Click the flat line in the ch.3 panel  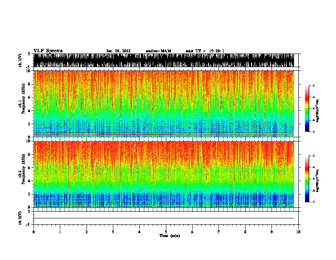tap(164, 218)
